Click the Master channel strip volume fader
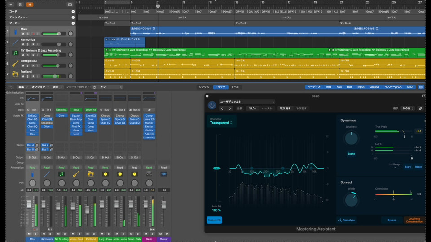 163,205
